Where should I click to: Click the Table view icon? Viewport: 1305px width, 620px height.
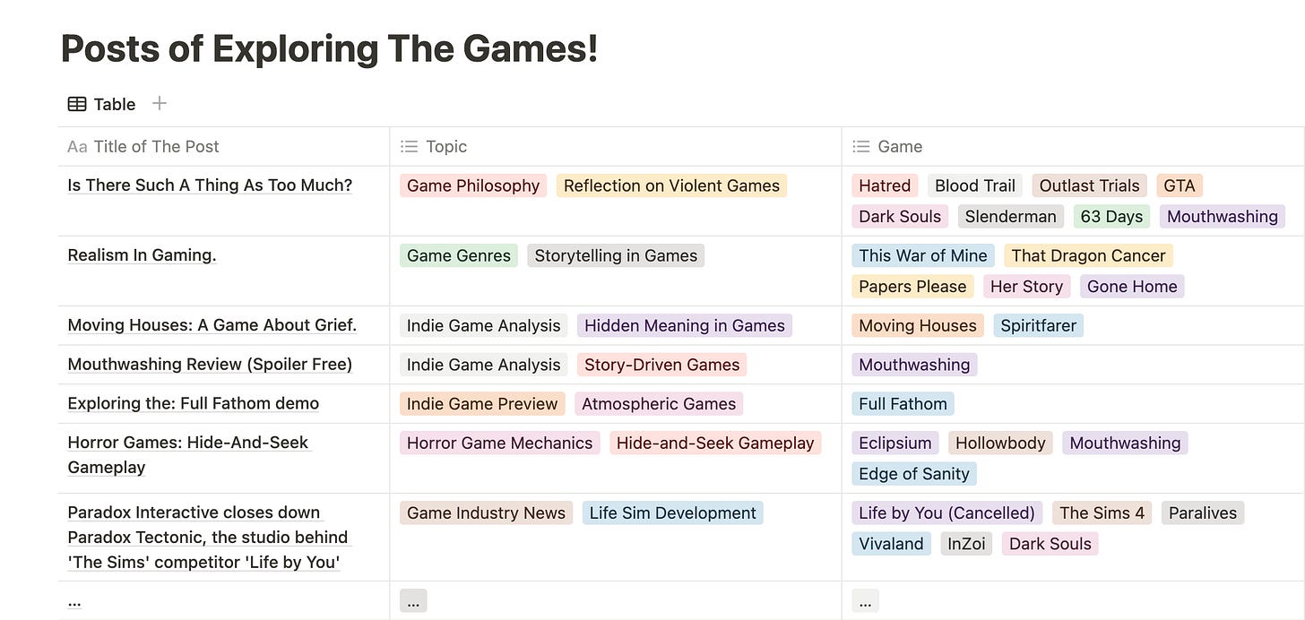click(78, 103)
